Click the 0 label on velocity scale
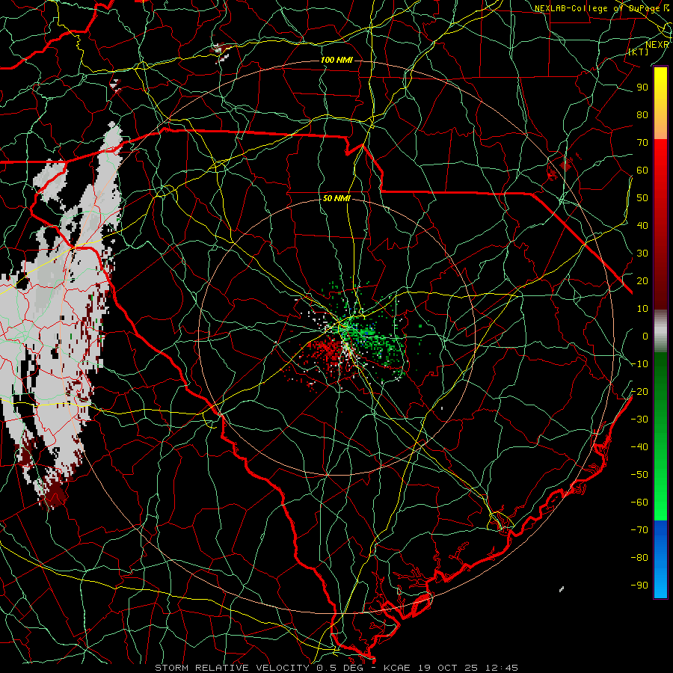The image size is (673, 673). coord(645,336)
